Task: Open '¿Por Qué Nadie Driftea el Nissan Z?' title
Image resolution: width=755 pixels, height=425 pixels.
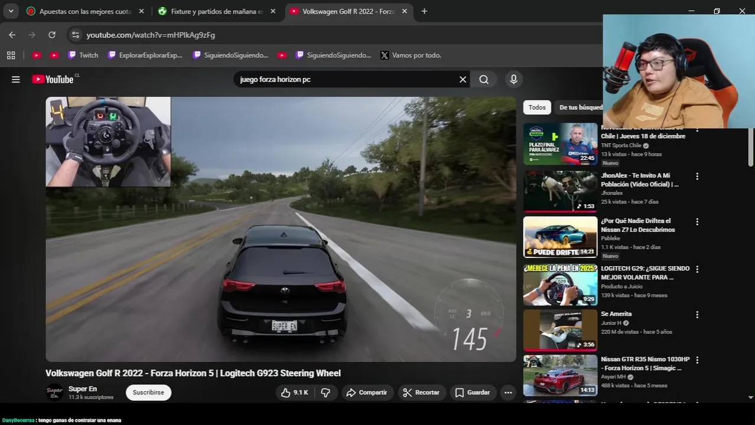Action: [x=638, y=225]
